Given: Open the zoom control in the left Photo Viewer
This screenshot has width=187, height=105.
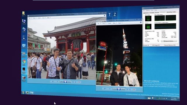Looking at the screenshot, I should [53, 82].
